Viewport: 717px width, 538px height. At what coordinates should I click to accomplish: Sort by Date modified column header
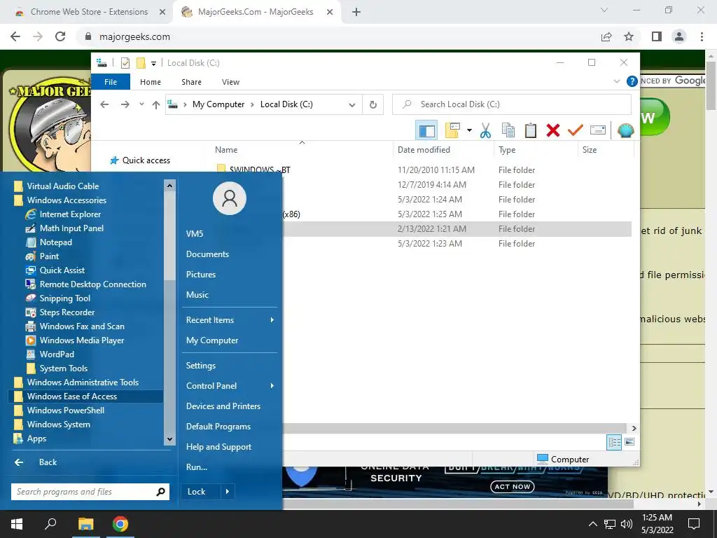pos(443,150)
